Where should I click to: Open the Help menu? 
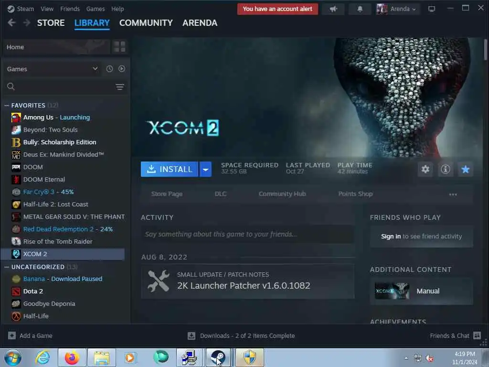[117, 9]
